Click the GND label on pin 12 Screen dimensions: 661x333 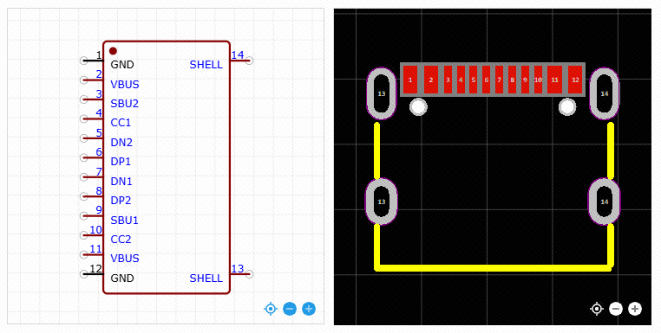122,278
